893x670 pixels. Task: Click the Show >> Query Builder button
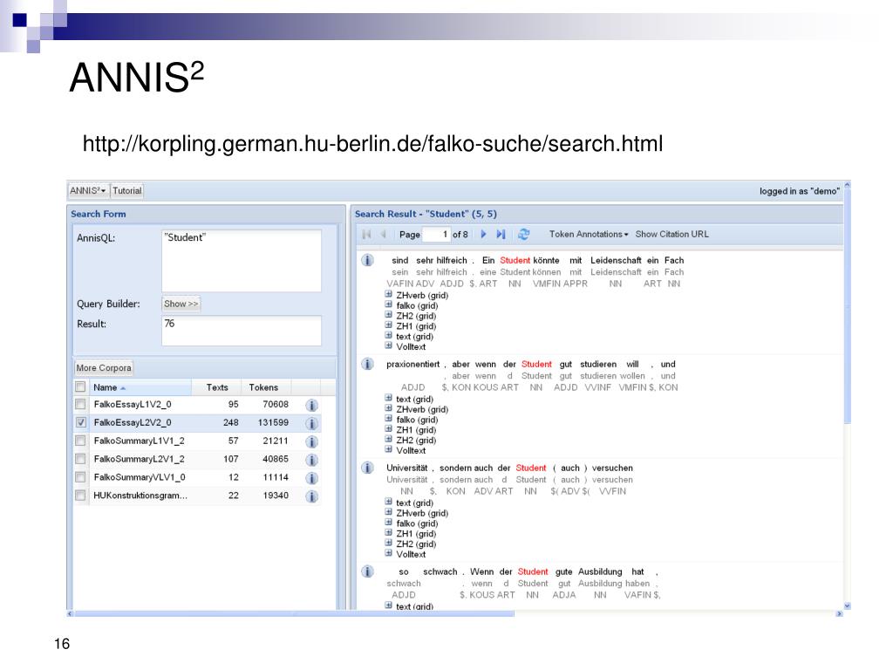[x=181, y=304]
